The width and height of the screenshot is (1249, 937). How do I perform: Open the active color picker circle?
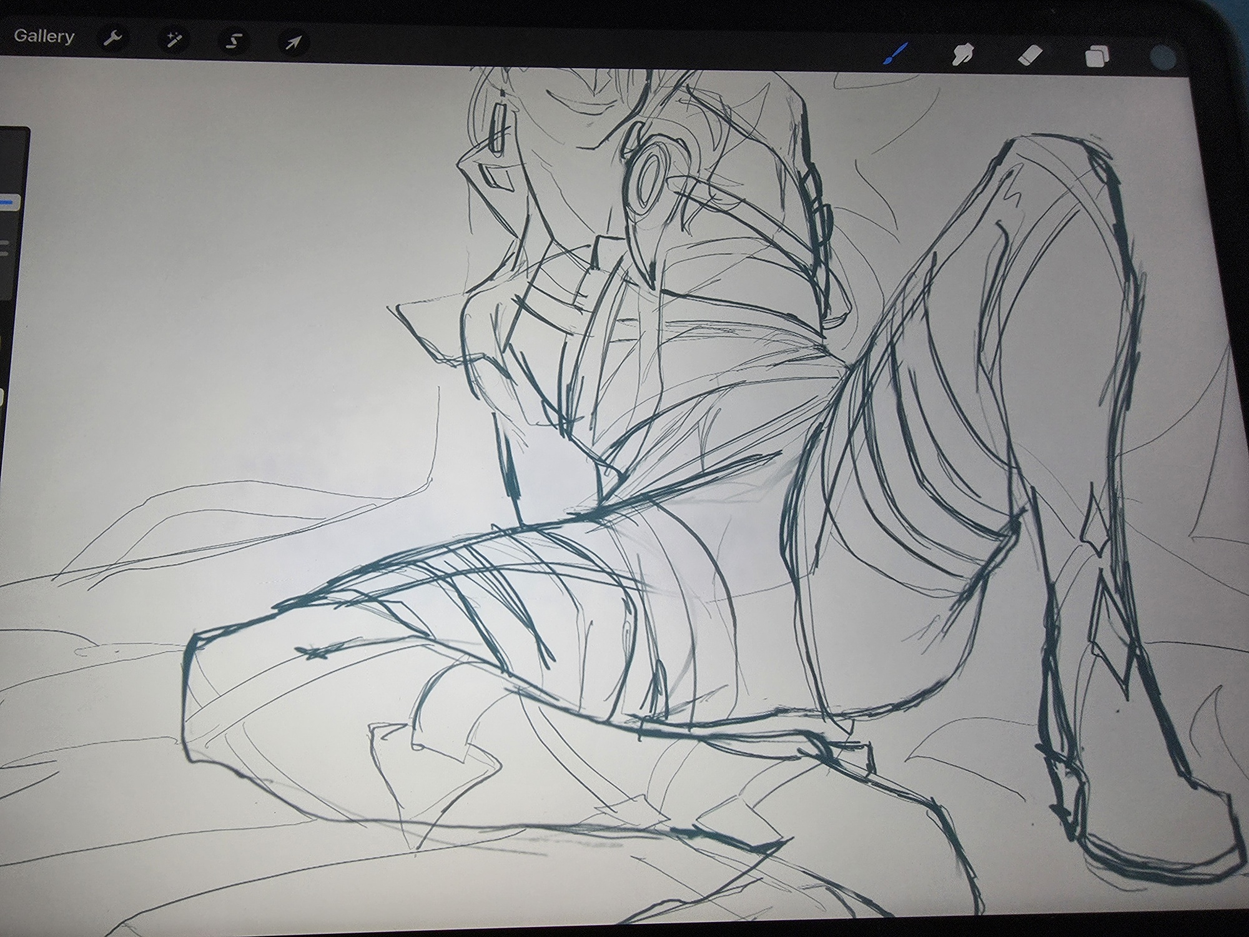pyautogui.click(x=1162, y=59)
